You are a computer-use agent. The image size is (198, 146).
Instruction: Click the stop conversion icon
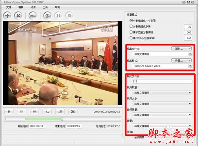point(69,16)
